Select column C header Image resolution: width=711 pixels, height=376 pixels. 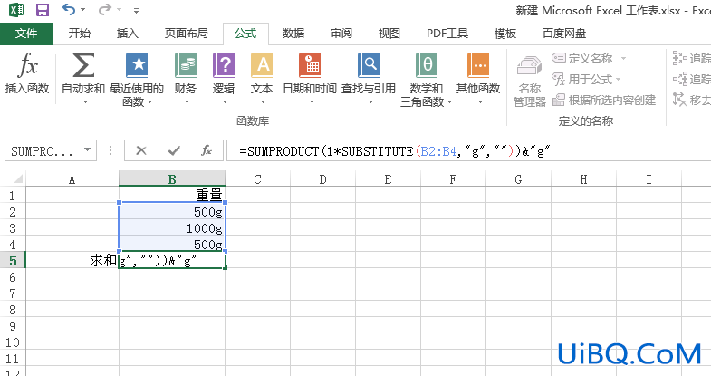click(257, 179)
